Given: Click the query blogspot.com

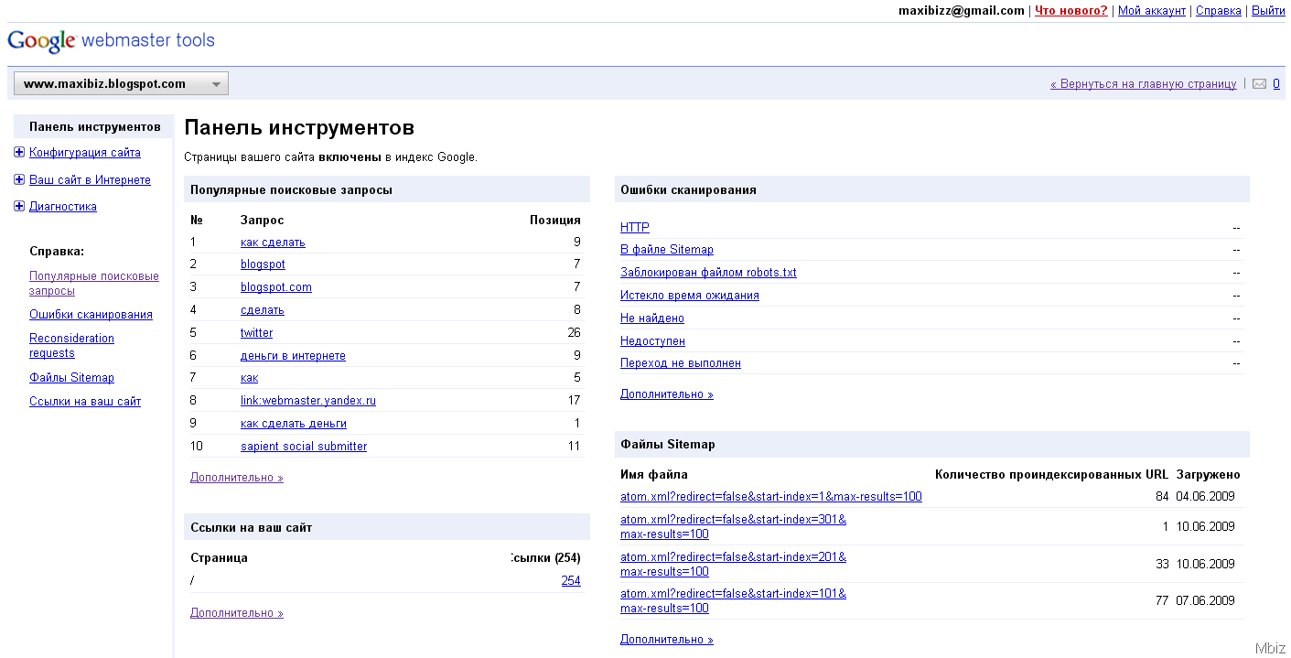Looking at the screenshot, I should [276, 287].
